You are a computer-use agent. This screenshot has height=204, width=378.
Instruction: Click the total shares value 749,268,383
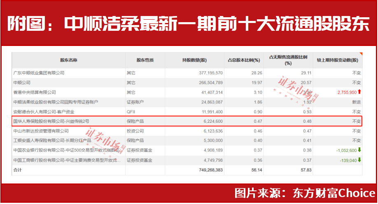(211, 170)
